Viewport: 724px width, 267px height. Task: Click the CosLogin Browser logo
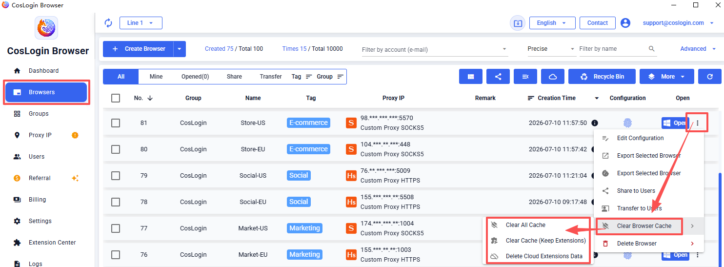pyautogui.click(x=47, y=28)
